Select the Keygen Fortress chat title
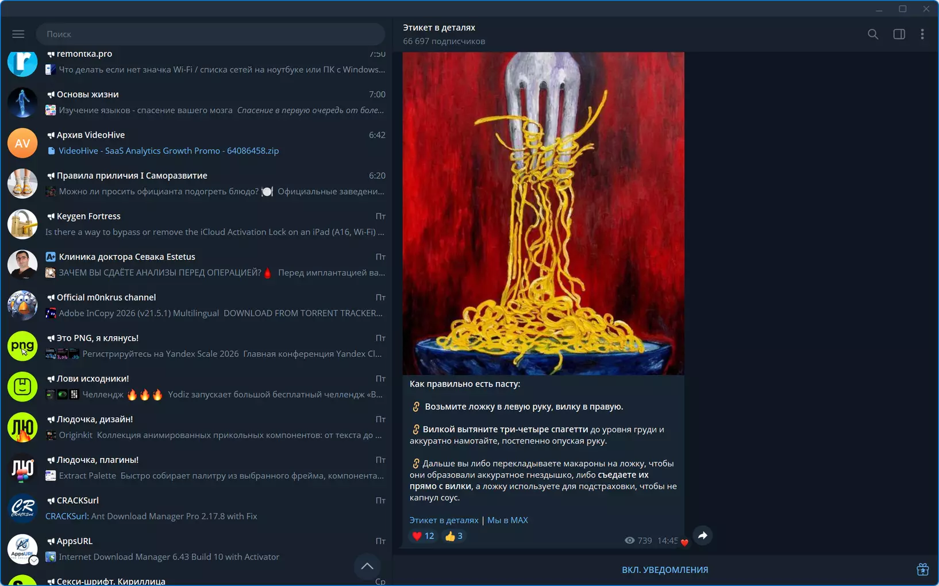This screenshot has height=586, width=939. click(88, 216)
